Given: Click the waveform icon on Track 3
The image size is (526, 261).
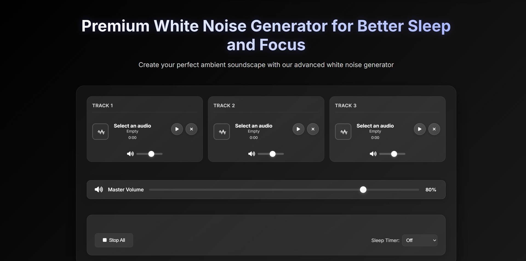Looking at the screenshot, I should [x=343, y=131].
